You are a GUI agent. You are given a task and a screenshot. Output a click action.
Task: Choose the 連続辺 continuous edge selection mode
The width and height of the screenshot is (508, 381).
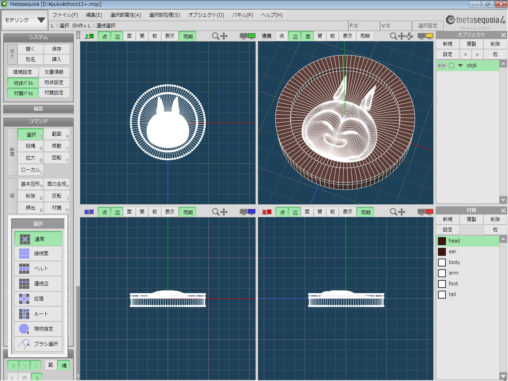pos(38,284)
